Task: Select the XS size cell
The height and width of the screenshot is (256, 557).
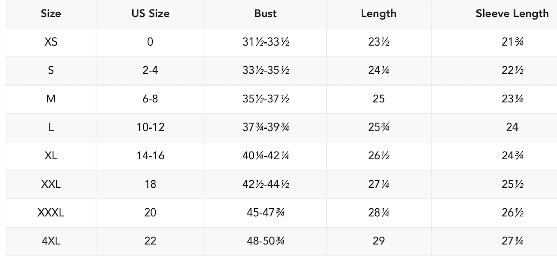Action: tap(51, 42)
